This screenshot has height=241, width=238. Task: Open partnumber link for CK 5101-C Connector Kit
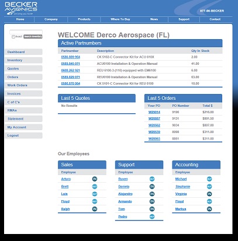click(71, 83)
